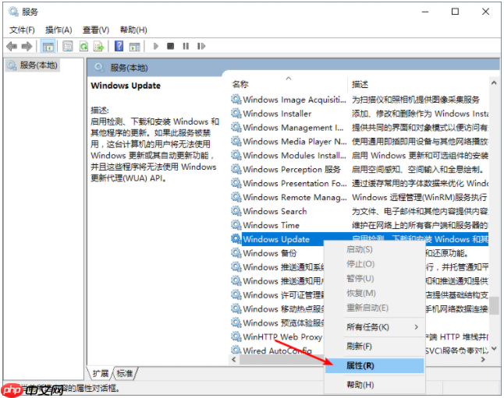Select the Windows Time service name

(x=272, y=225)
